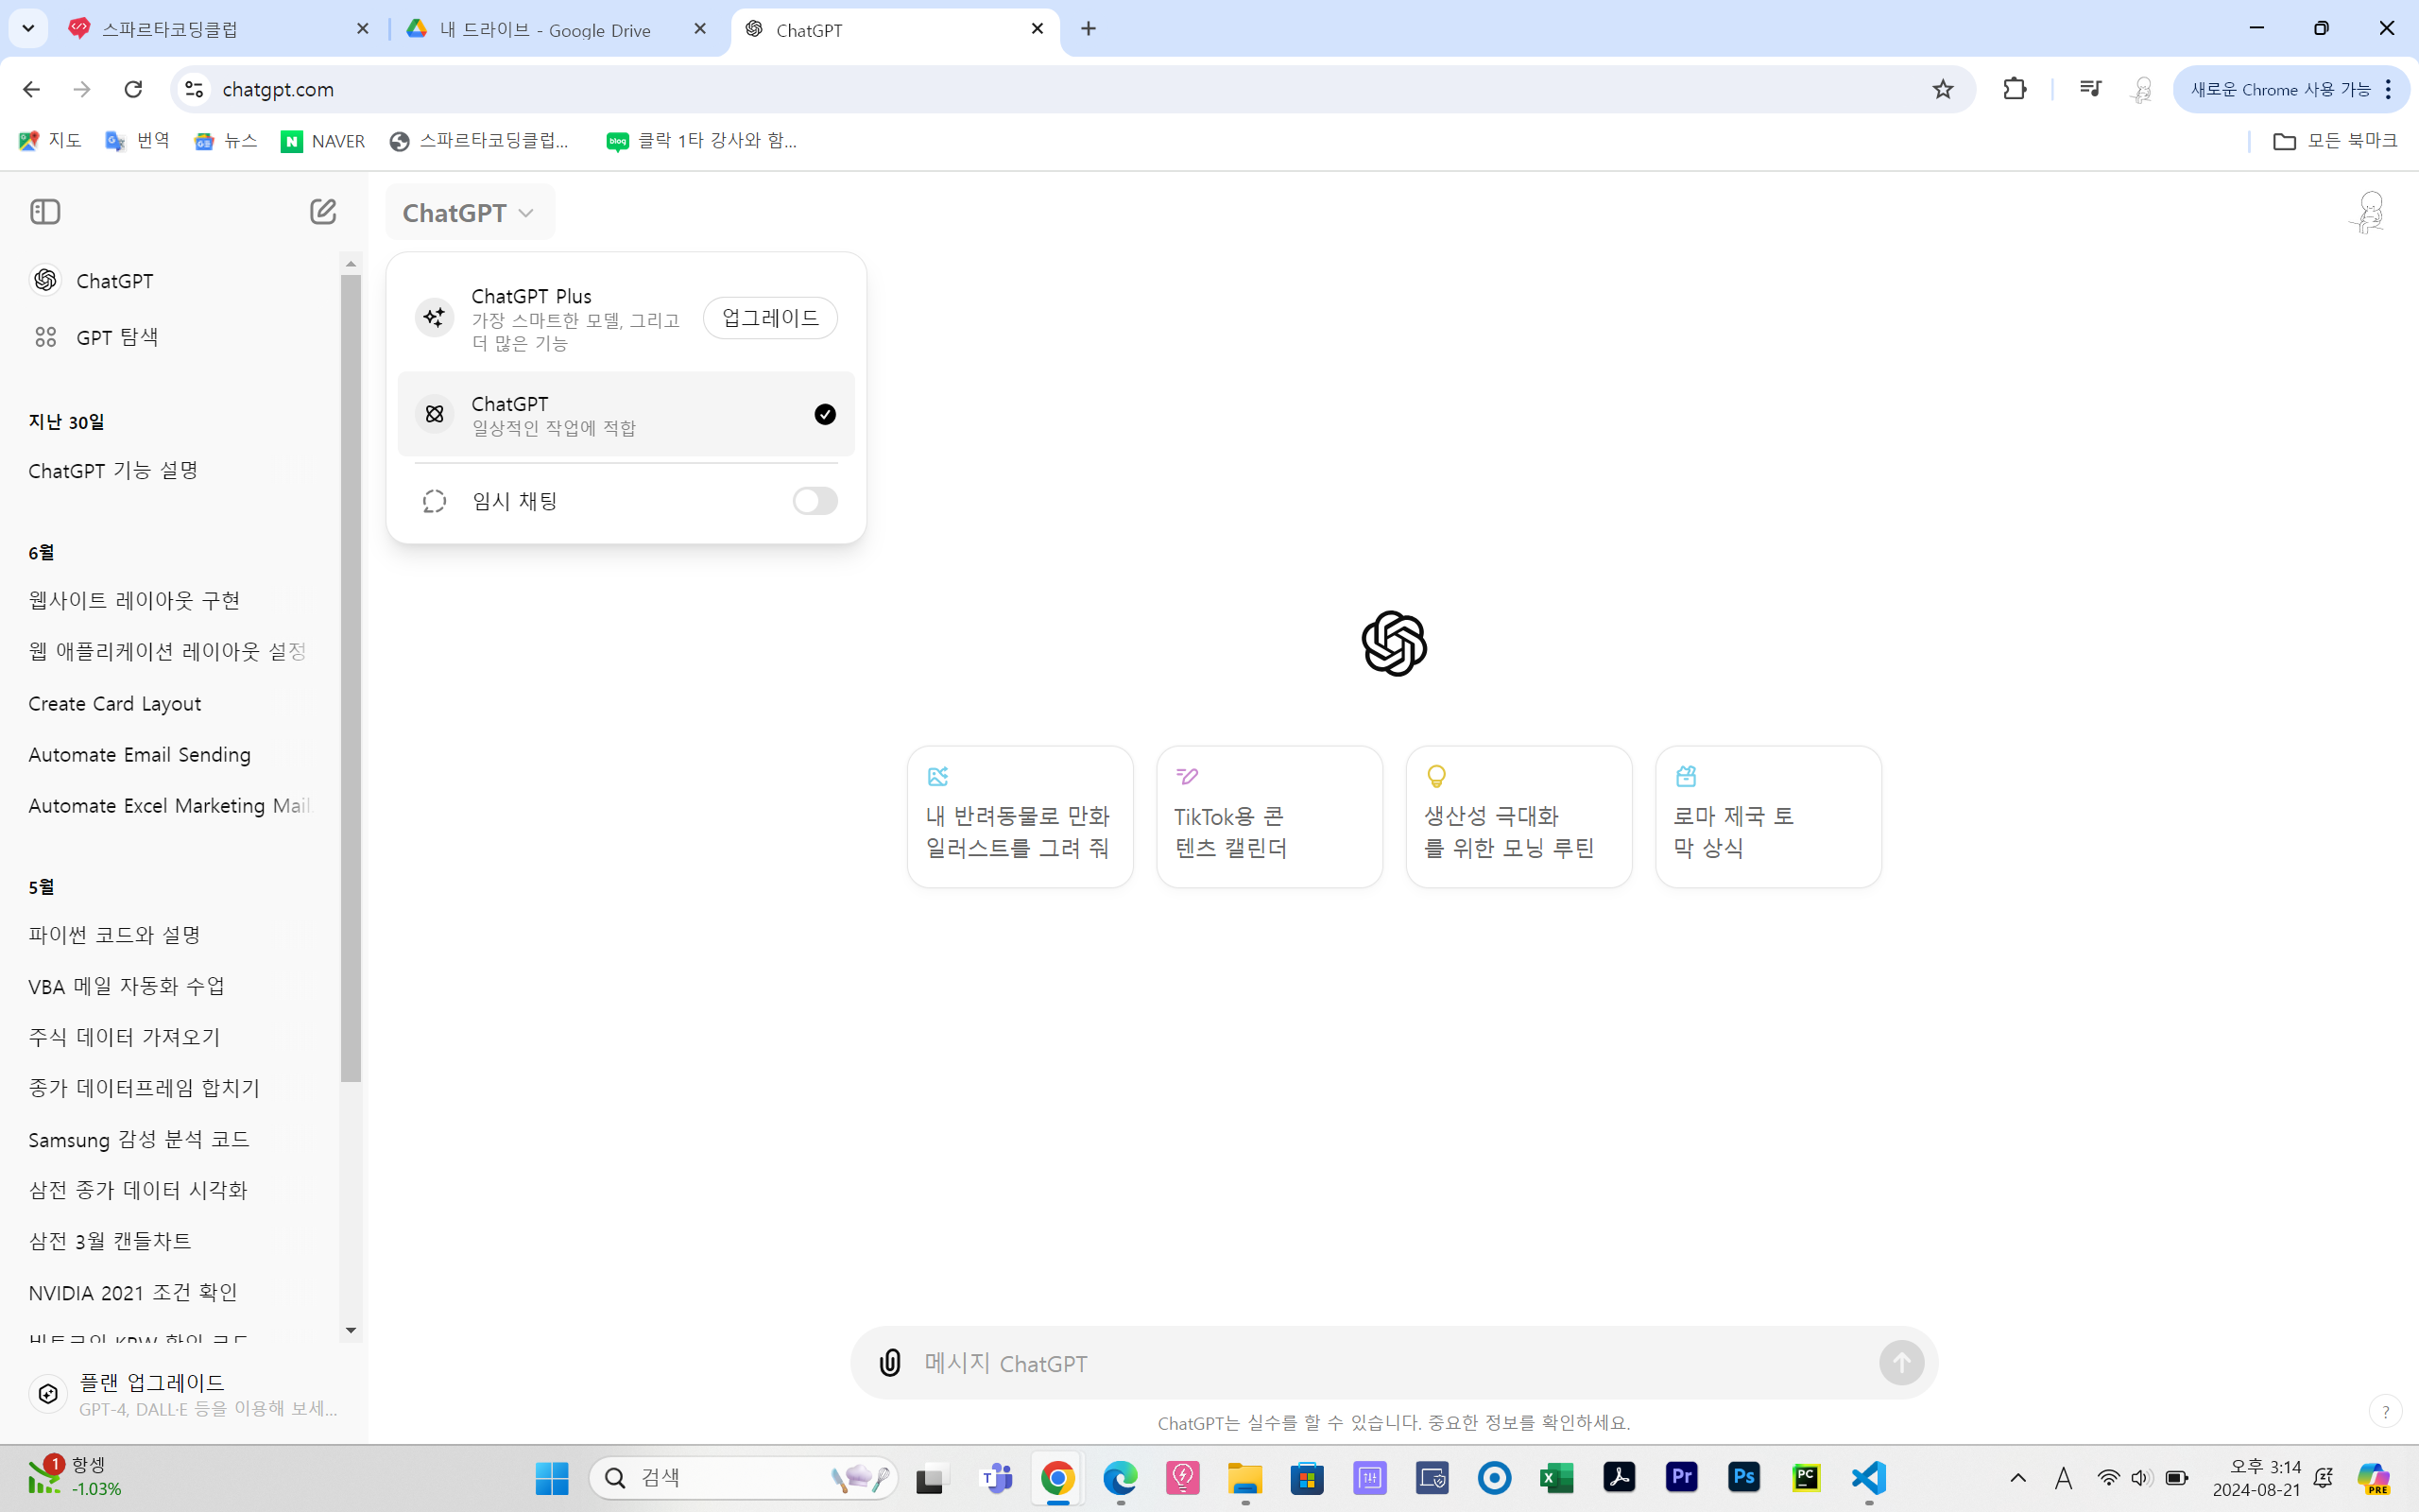
Task: Click the 업그레이드 button for ChatGPT Plus
Action: (x=770, y=318)
